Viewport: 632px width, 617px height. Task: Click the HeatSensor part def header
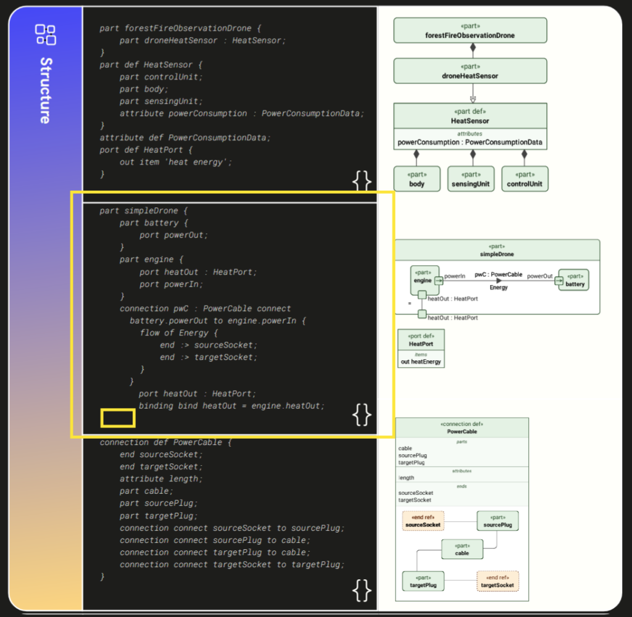click(x=470, y=117)
